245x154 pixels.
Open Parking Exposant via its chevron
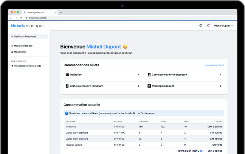[x=220, y=86]
